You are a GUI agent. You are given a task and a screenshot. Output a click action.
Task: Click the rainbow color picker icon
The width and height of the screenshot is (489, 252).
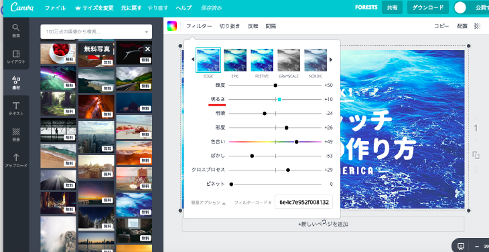[172, 26]
